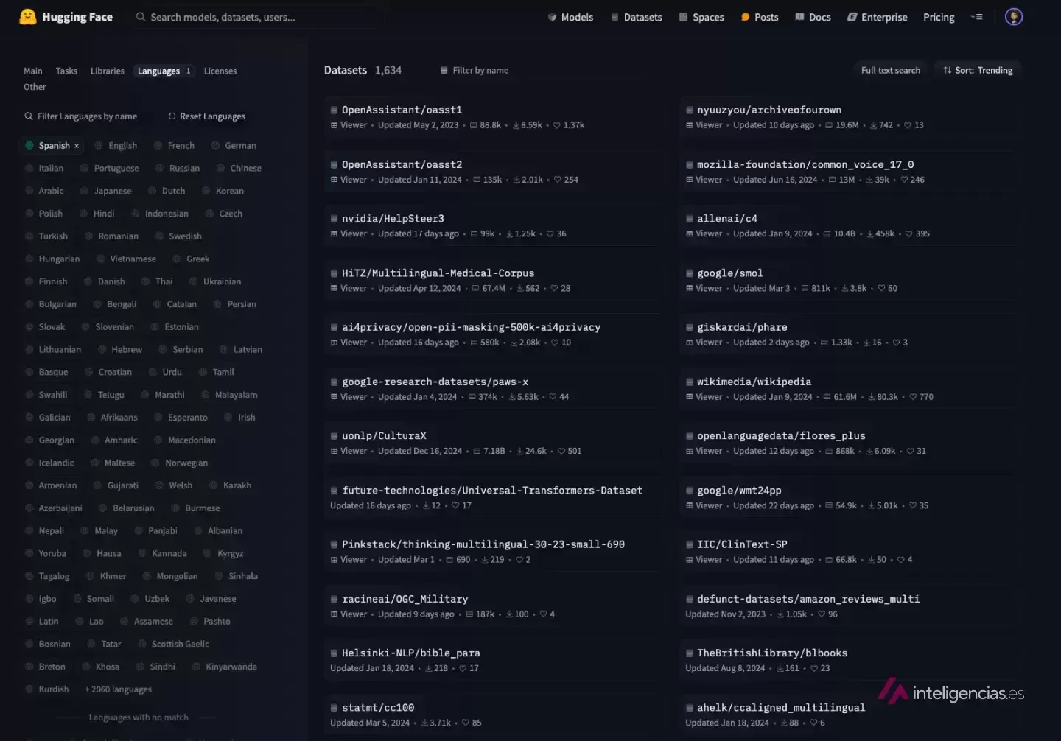The width and height of the screenshot is (1061, 741).
Task: Toggle the Galician language filter
Action: [48, 418]
